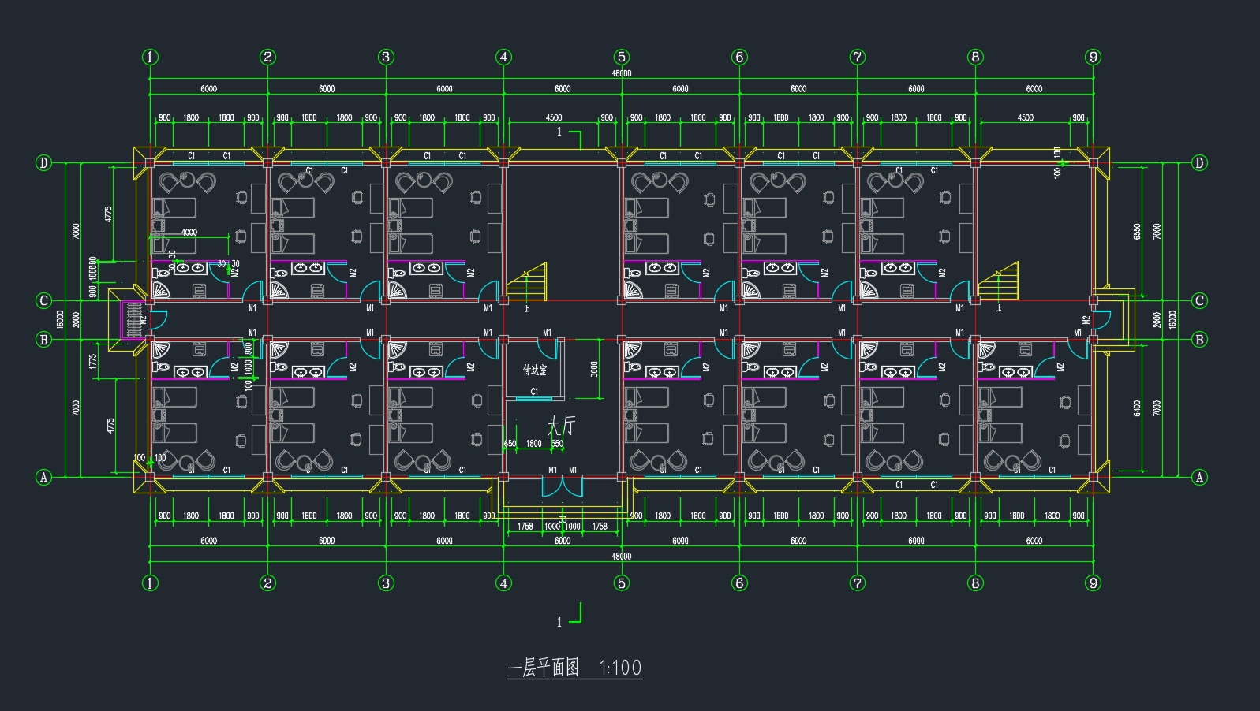
Task: Pick axis bubble C on the right side
Action: pyautogui.click(x=1199, y=300)
